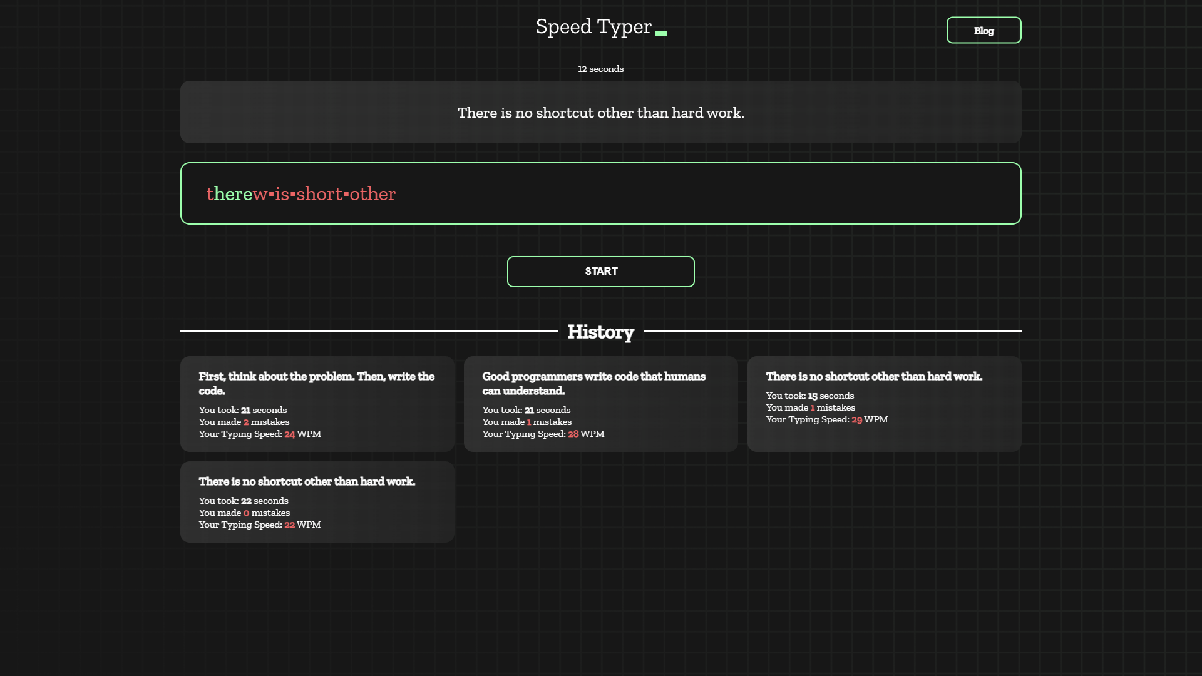Click the History heading

(x=600, y=332)
